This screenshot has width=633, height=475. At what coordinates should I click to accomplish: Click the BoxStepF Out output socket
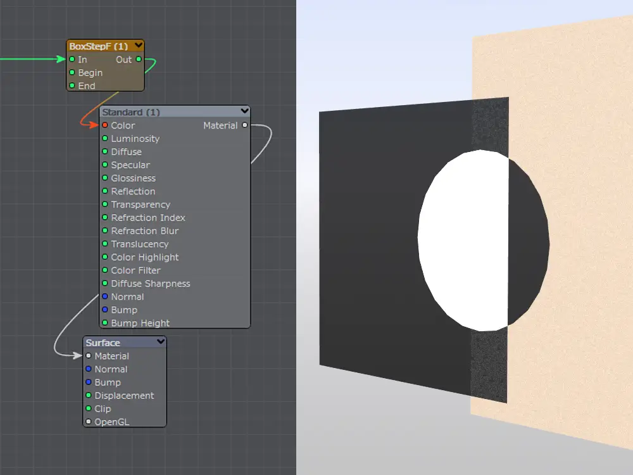point(139,60)
